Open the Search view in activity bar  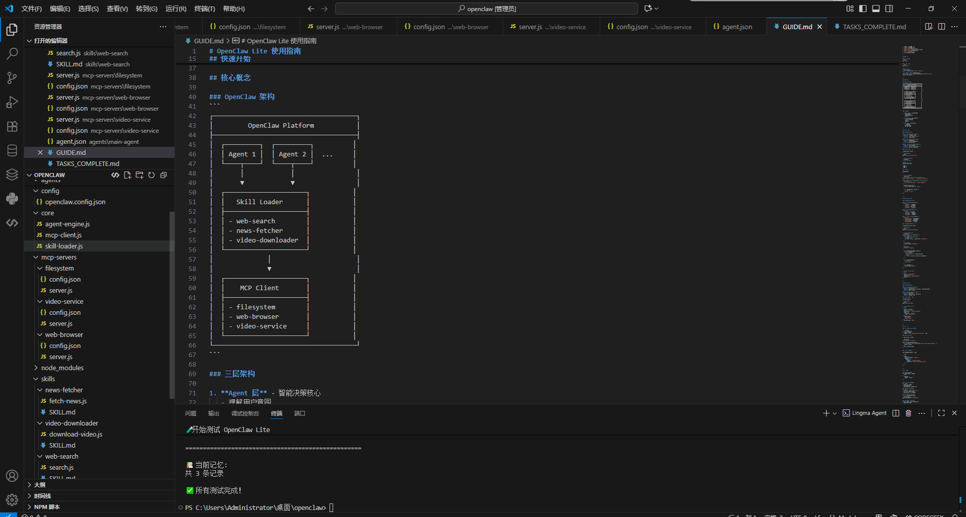pos(12,53)
